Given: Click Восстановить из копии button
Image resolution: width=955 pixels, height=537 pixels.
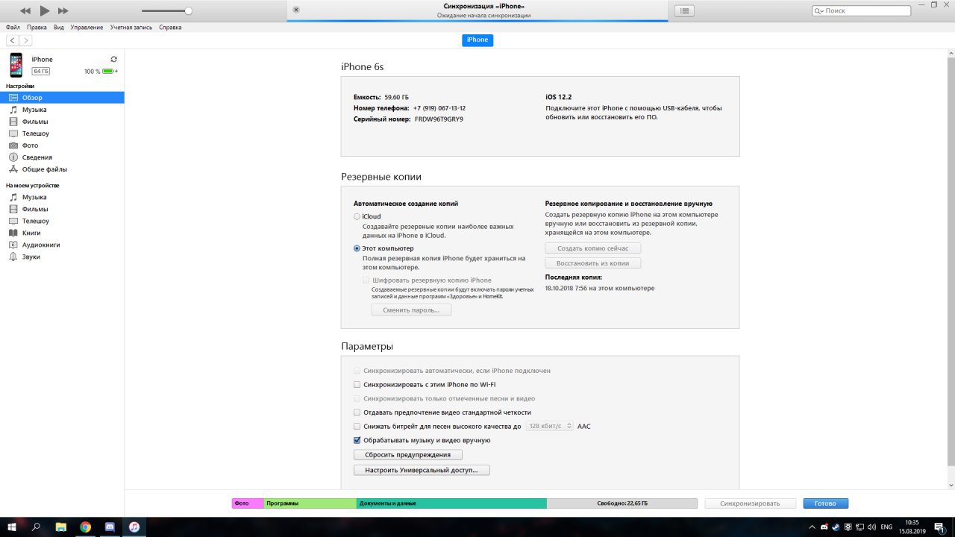Looking at the screenshot, I should click(593, 263).
